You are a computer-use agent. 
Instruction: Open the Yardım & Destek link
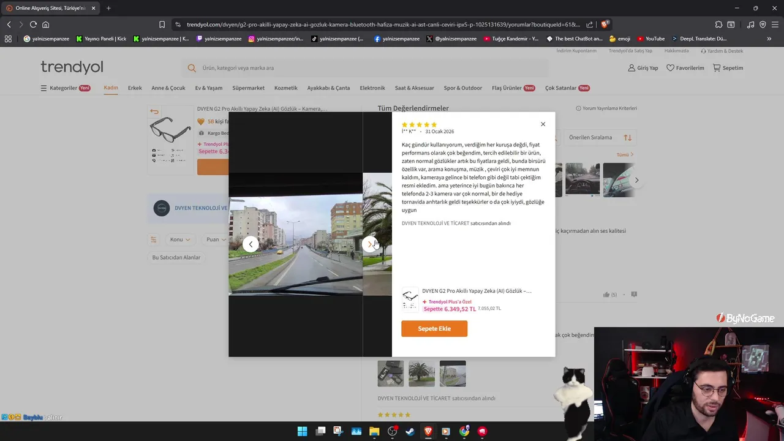(x=722, y=51)
